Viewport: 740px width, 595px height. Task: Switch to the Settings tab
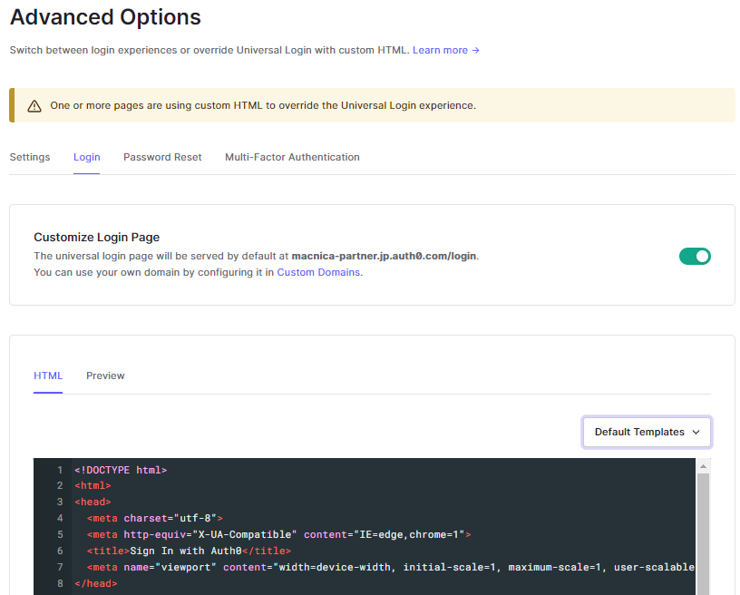click(30, 157)
